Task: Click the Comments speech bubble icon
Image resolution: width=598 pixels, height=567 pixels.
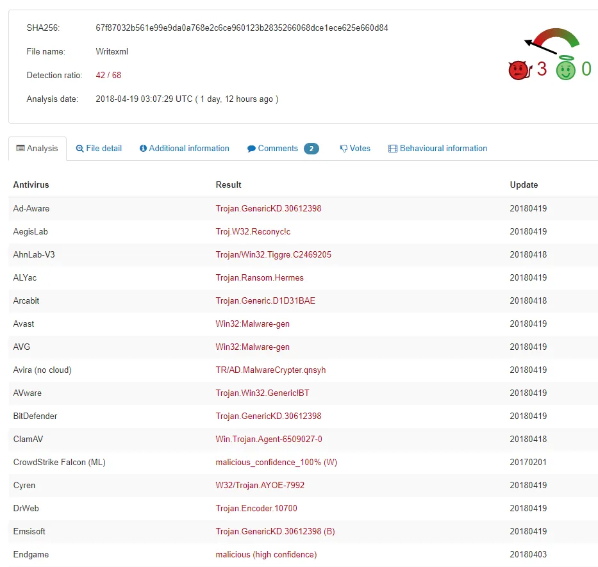Action: click(251, 149)
